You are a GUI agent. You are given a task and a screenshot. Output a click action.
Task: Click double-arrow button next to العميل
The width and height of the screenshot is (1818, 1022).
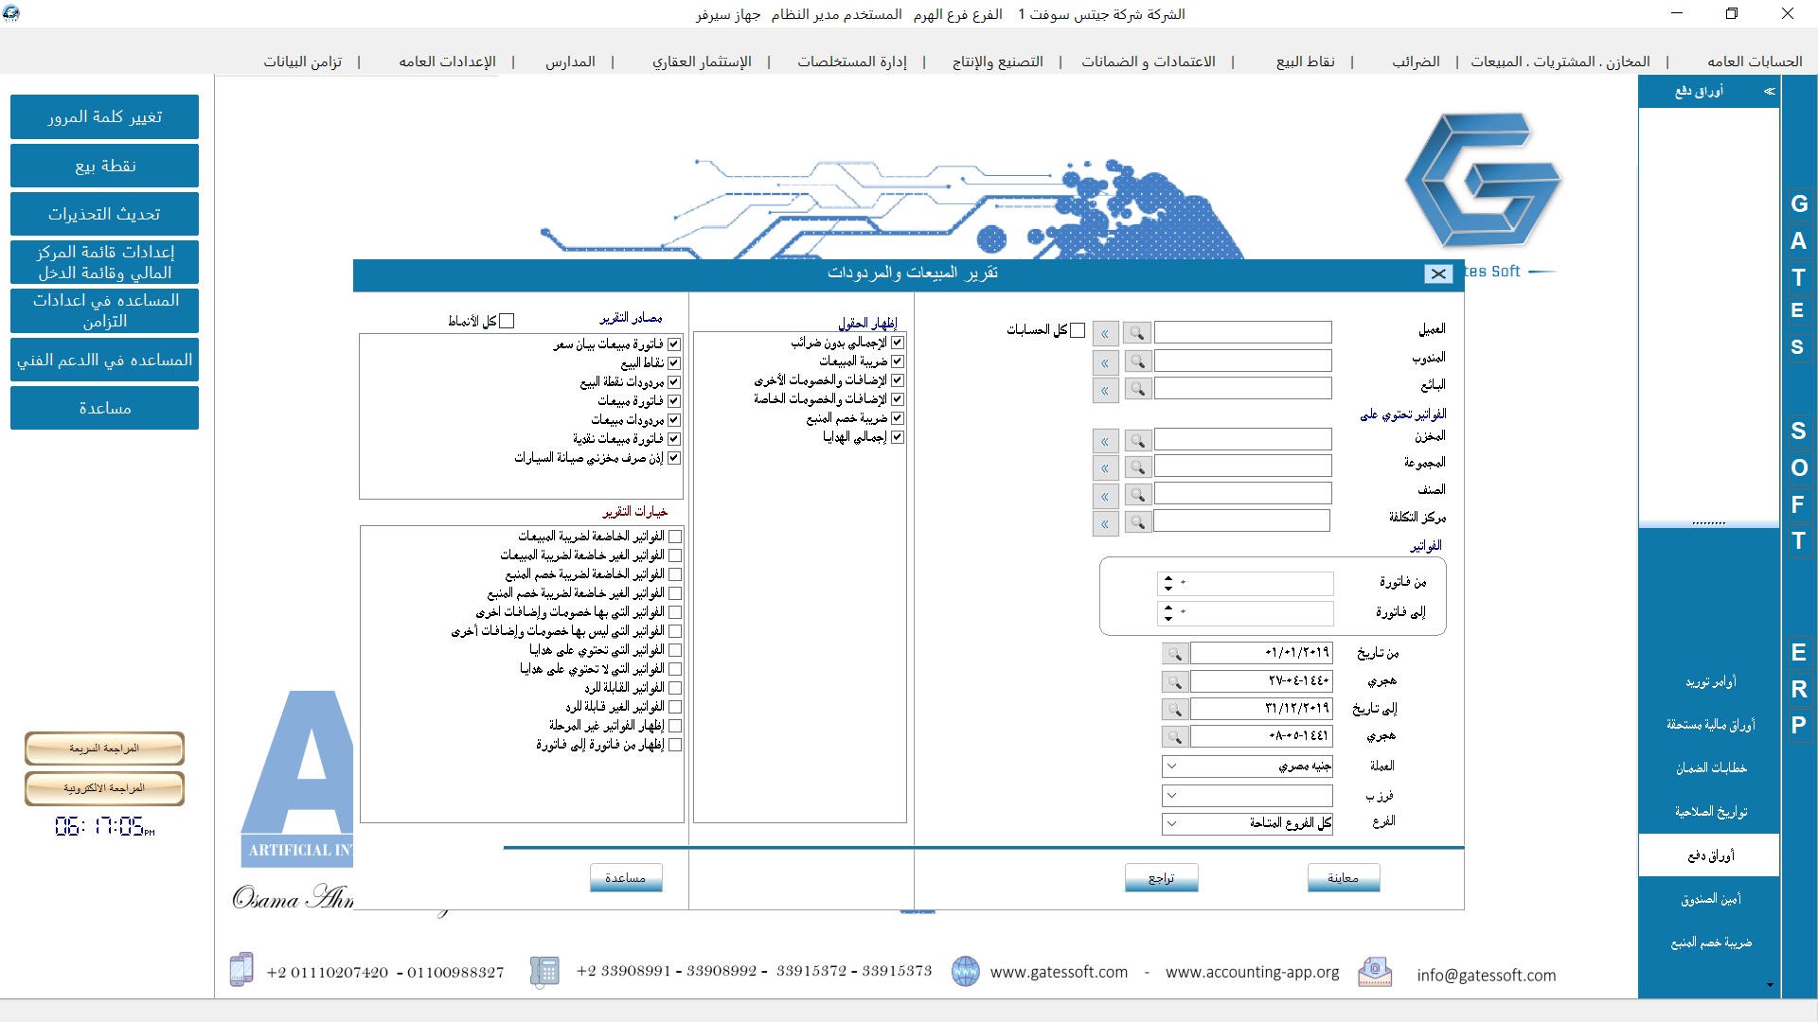pyautogui.click(x=1105, y=333)
